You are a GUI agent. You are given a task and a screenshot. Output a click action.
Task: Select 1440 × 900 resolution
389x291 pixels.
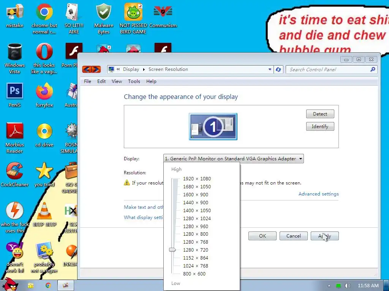pos(196,202)
